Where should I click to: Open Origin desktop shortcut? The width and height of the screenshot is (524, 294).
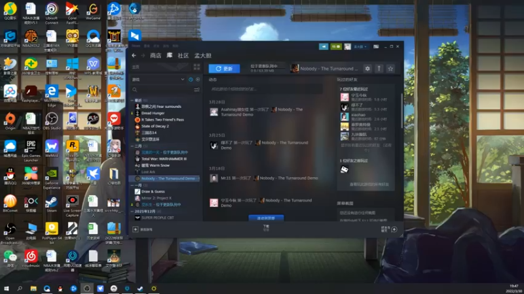[10, 122]
